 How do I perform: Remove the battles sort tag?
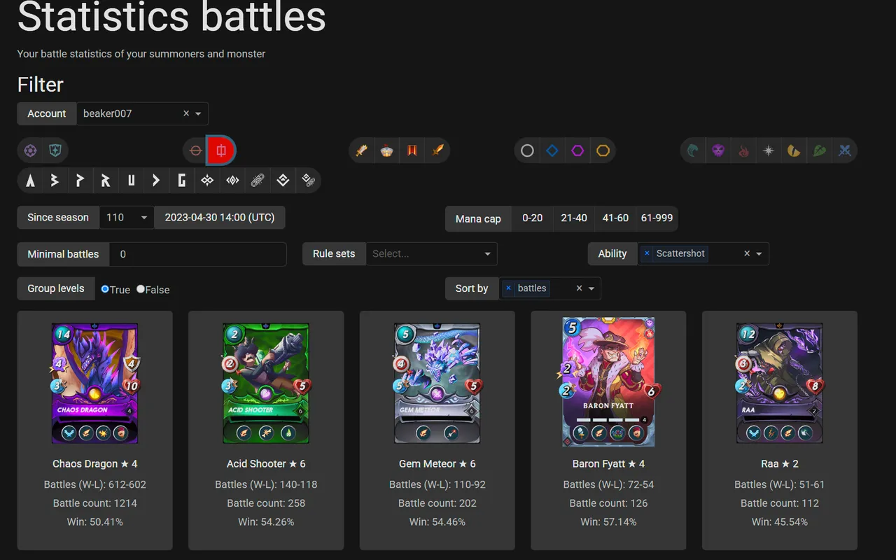[508, 288]
